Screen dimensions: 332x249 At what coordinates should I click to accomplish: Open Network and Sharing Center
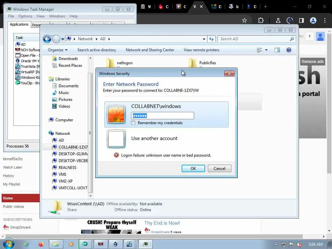[x=150, y=50]
